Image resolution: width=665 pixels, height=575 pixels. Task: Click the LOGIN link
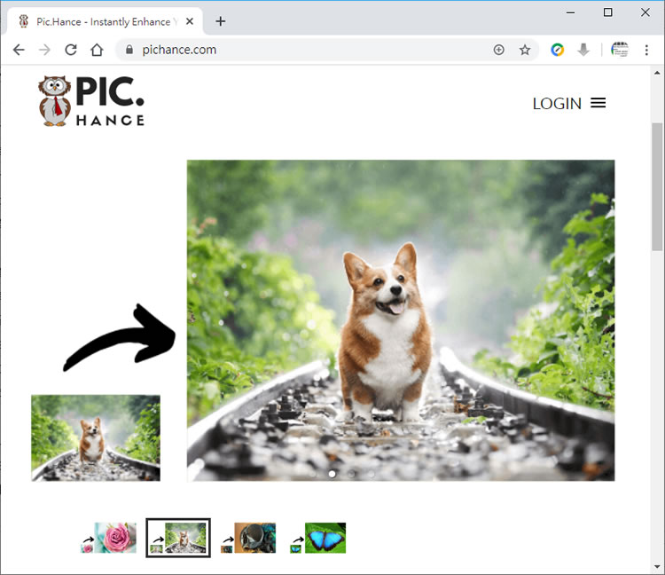pos(557,104)
